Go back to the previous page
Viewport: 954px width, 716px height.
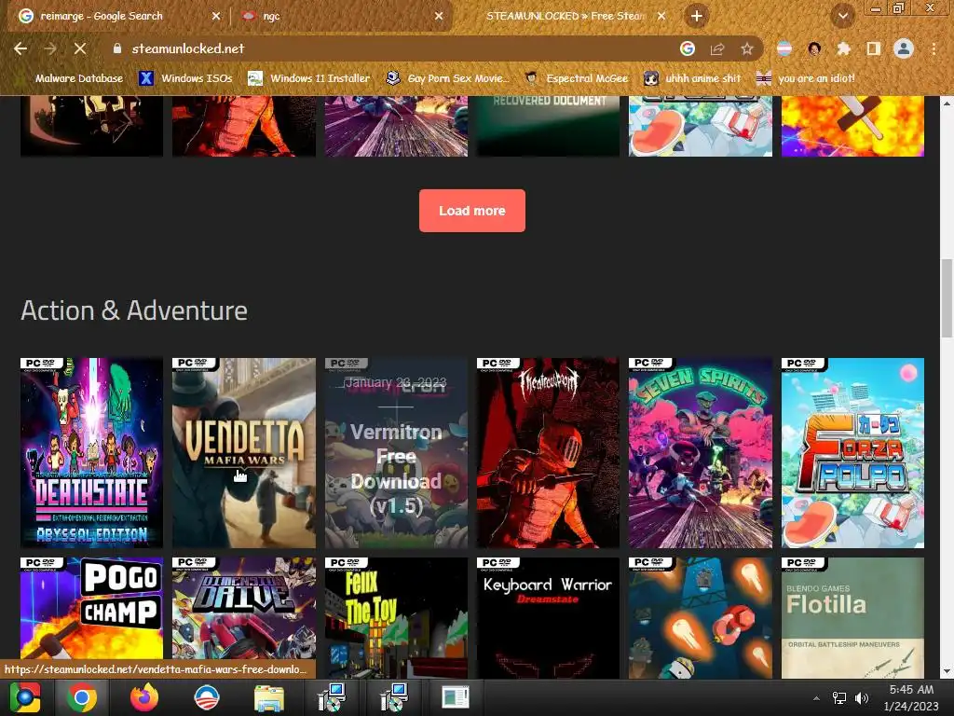coord(20,48)
